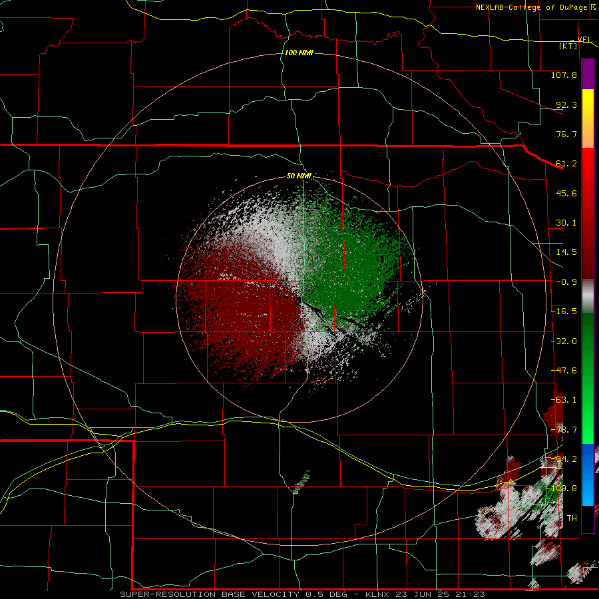
Task: Select the 45.6 value on velocity scale
Action: (566, 193)
